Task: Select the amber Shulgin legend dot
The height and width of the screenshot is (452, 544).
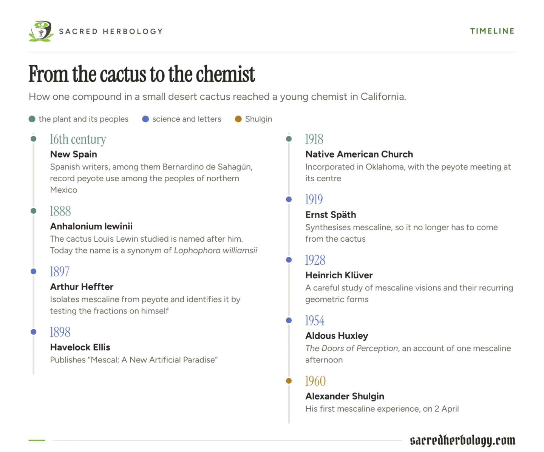Action: click(x=238, y=119)
